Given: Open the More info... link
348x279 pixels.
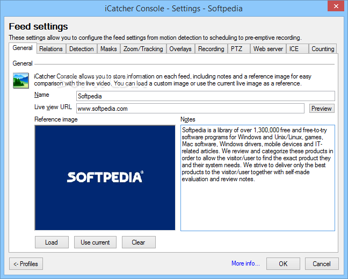Looking at the screenshot, I should pos(245,263).
